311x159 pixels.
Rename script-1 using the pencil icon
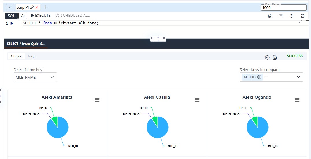(x=32, y=7)
